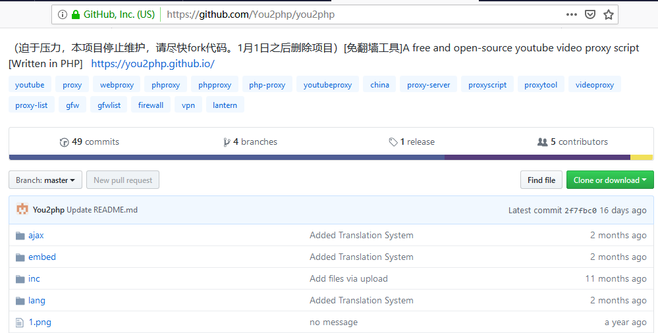Screen dimensions: 658x333
Task: Open lang row's Added Translation System commit
Action: (x=362, y=301)
